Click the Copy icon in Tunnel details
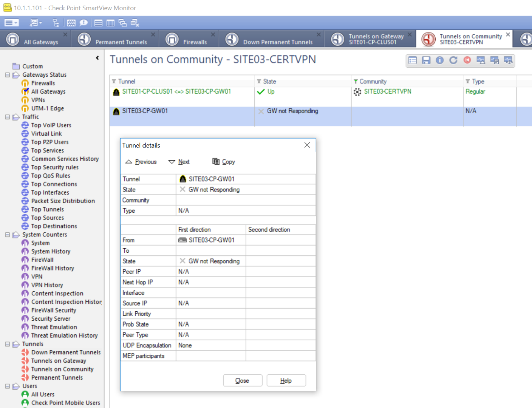The width and height of the screenshot is (532, 408). pyautogui.click(x=216, y=162)
